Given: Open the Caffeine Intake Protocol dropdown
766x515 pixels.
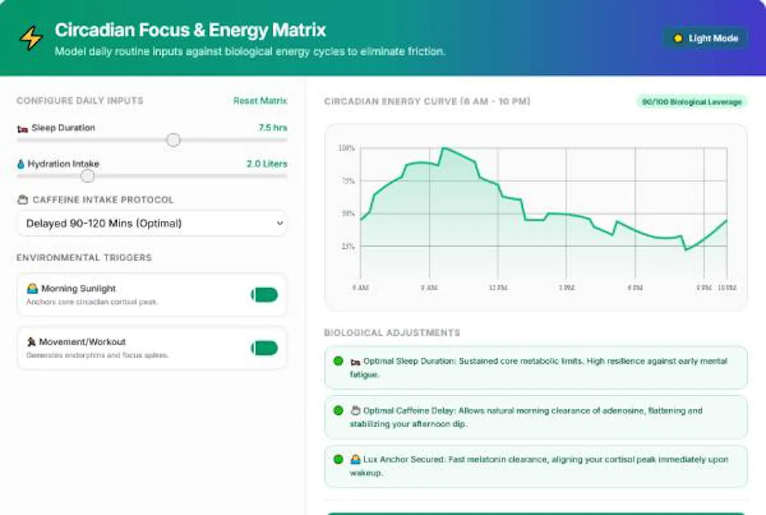Looking at the screenshot, I should pyautogui.click(x=152, y=223).
